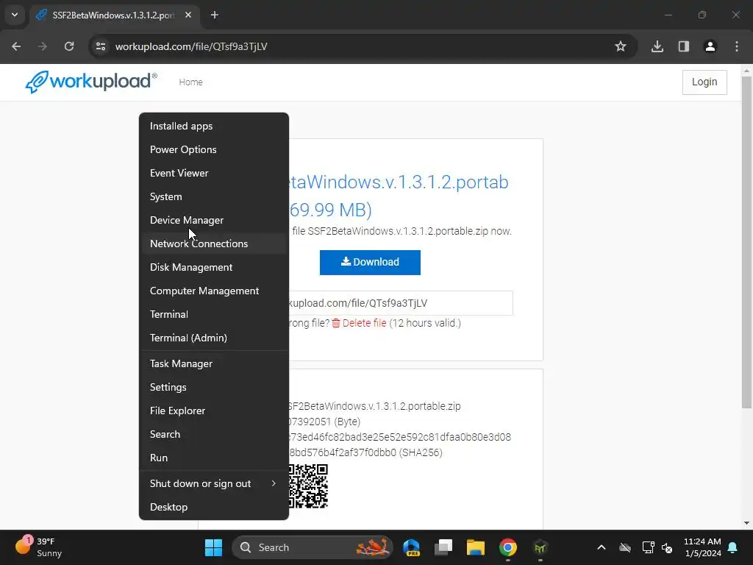
Task: Open the clock showing 11:24 AM
Action: pos(702,547)
